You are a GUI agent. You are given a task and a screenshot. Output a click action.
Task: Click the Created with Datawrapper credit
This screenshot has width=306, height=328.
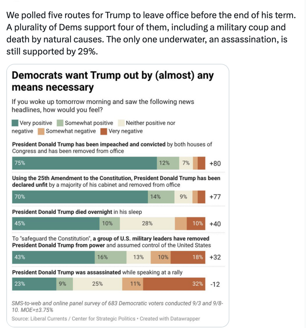170,319
